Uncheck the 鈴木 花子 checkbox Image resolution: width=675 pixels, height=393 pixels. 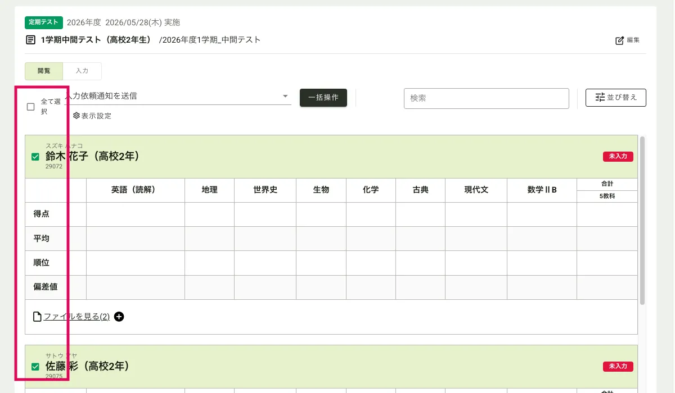click(35, 157)
